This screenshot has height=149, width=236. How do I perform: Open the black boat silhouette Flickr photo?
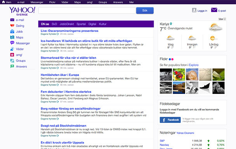click(205, 88)
